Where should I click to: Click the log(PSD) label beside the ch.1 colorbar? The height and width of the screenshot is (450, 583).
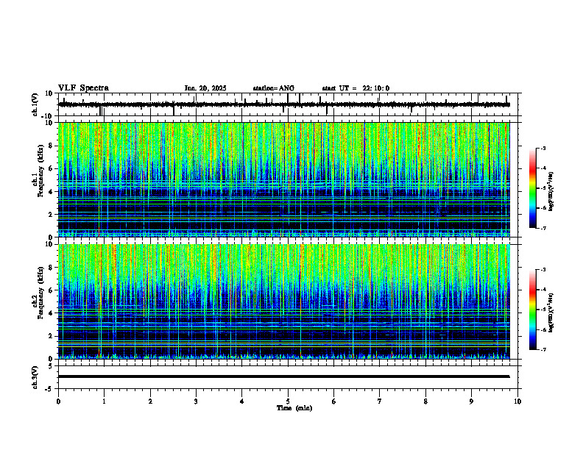[x=551, y=192]
